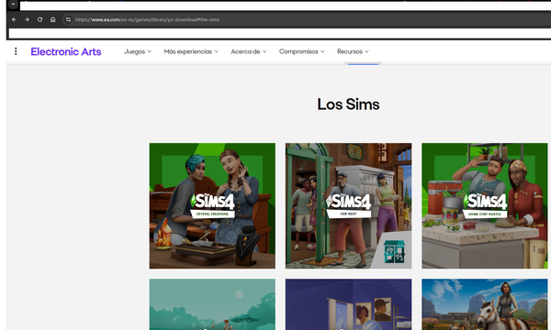Open the horse ranch game tile

[485, 304]
